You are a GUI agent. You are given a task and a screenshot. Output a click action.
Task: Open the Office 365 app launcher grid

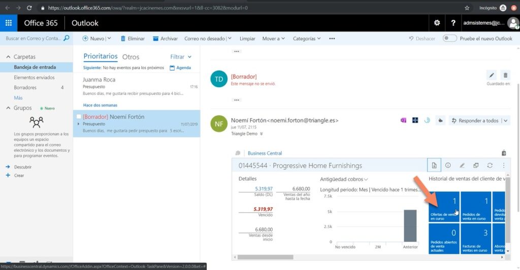click(x=9, y=23)
